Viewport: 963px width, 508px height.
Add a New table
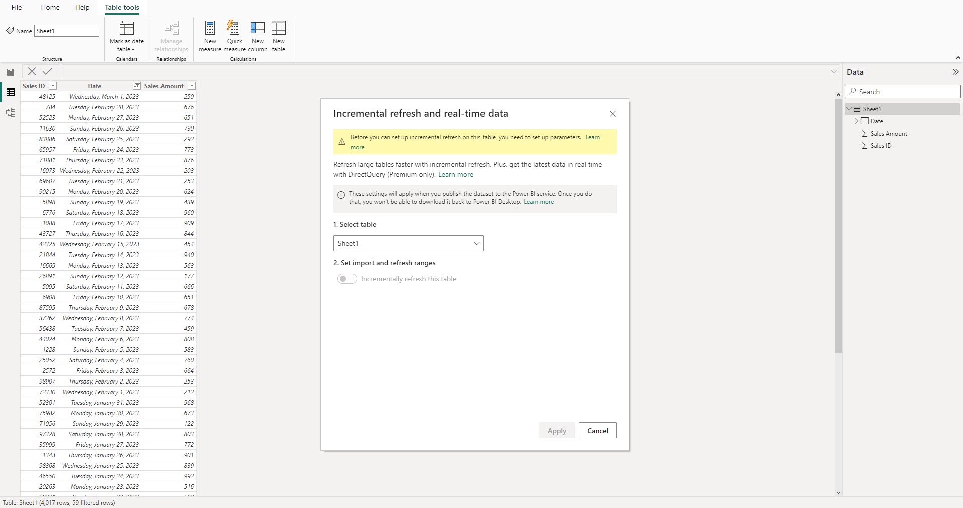tap(279, 36)
